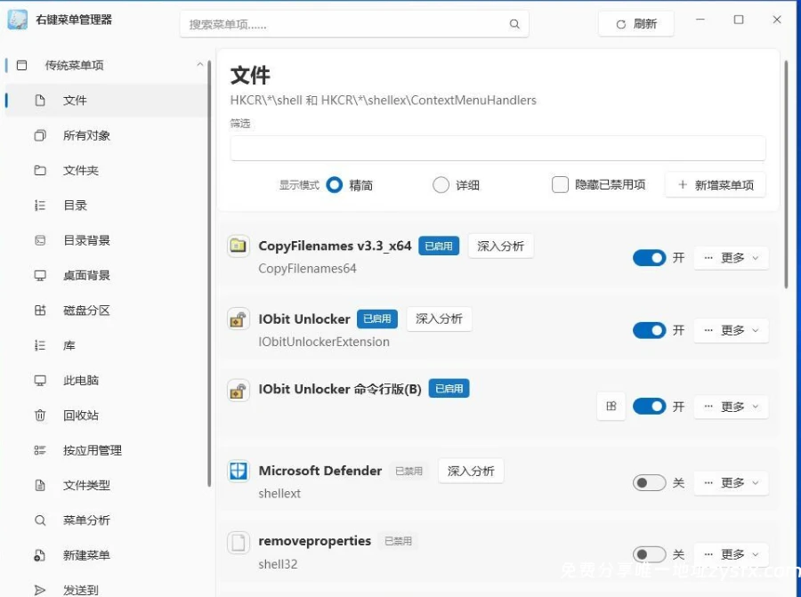
Task: Select the 库 library icon in sidebar
Action: pyautogui.click(x=40, y=345)
